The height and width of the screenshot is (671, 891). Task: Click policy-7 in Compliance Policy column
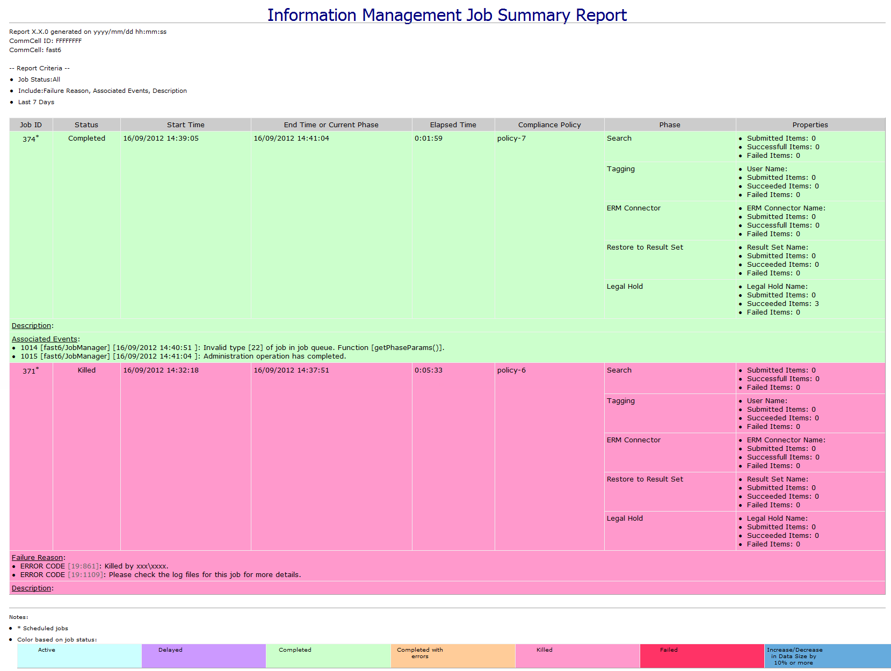(x=511, y=138)
